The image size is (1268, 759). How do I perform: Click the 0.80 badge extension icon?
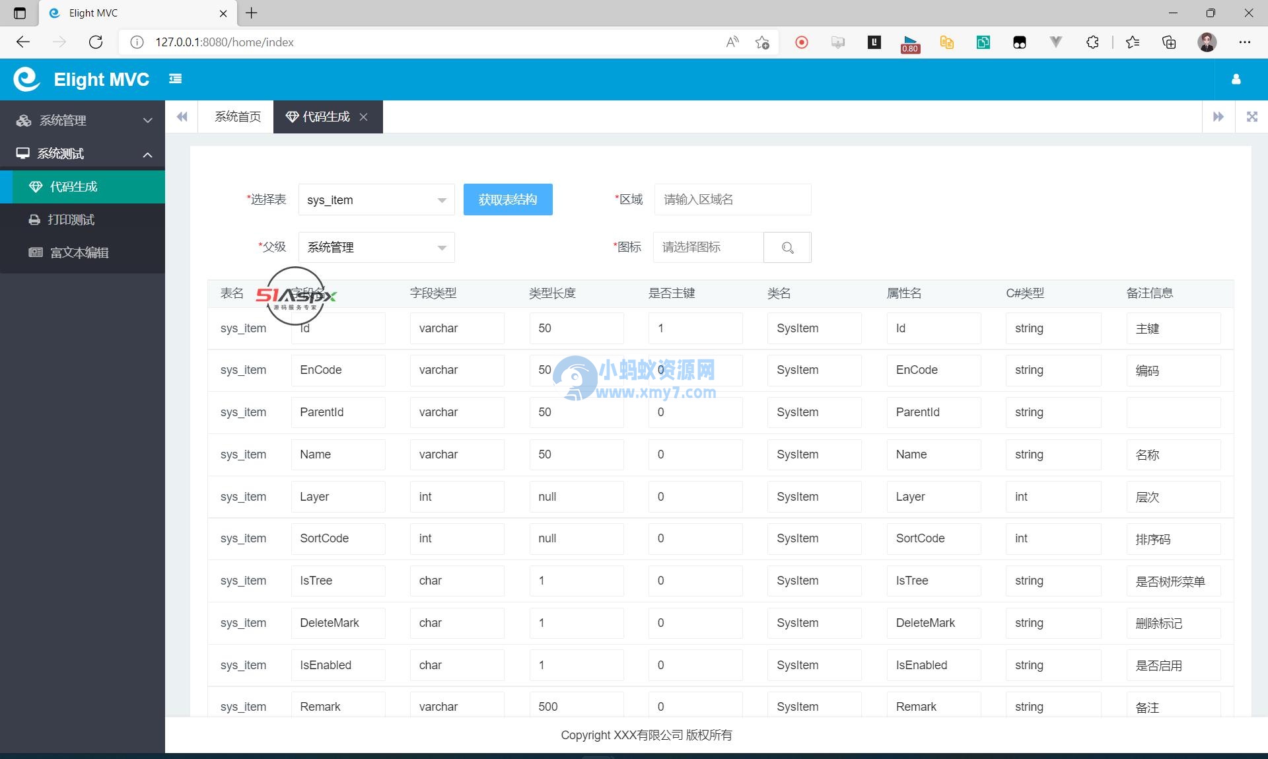(x=910, y=44)
